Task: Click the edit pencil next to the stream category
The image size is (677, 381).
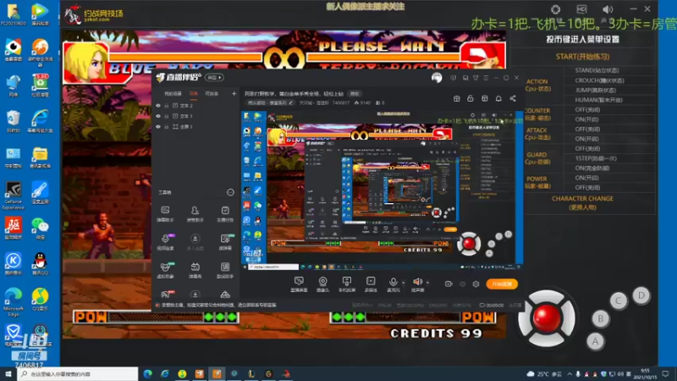Action: (291, 102)
